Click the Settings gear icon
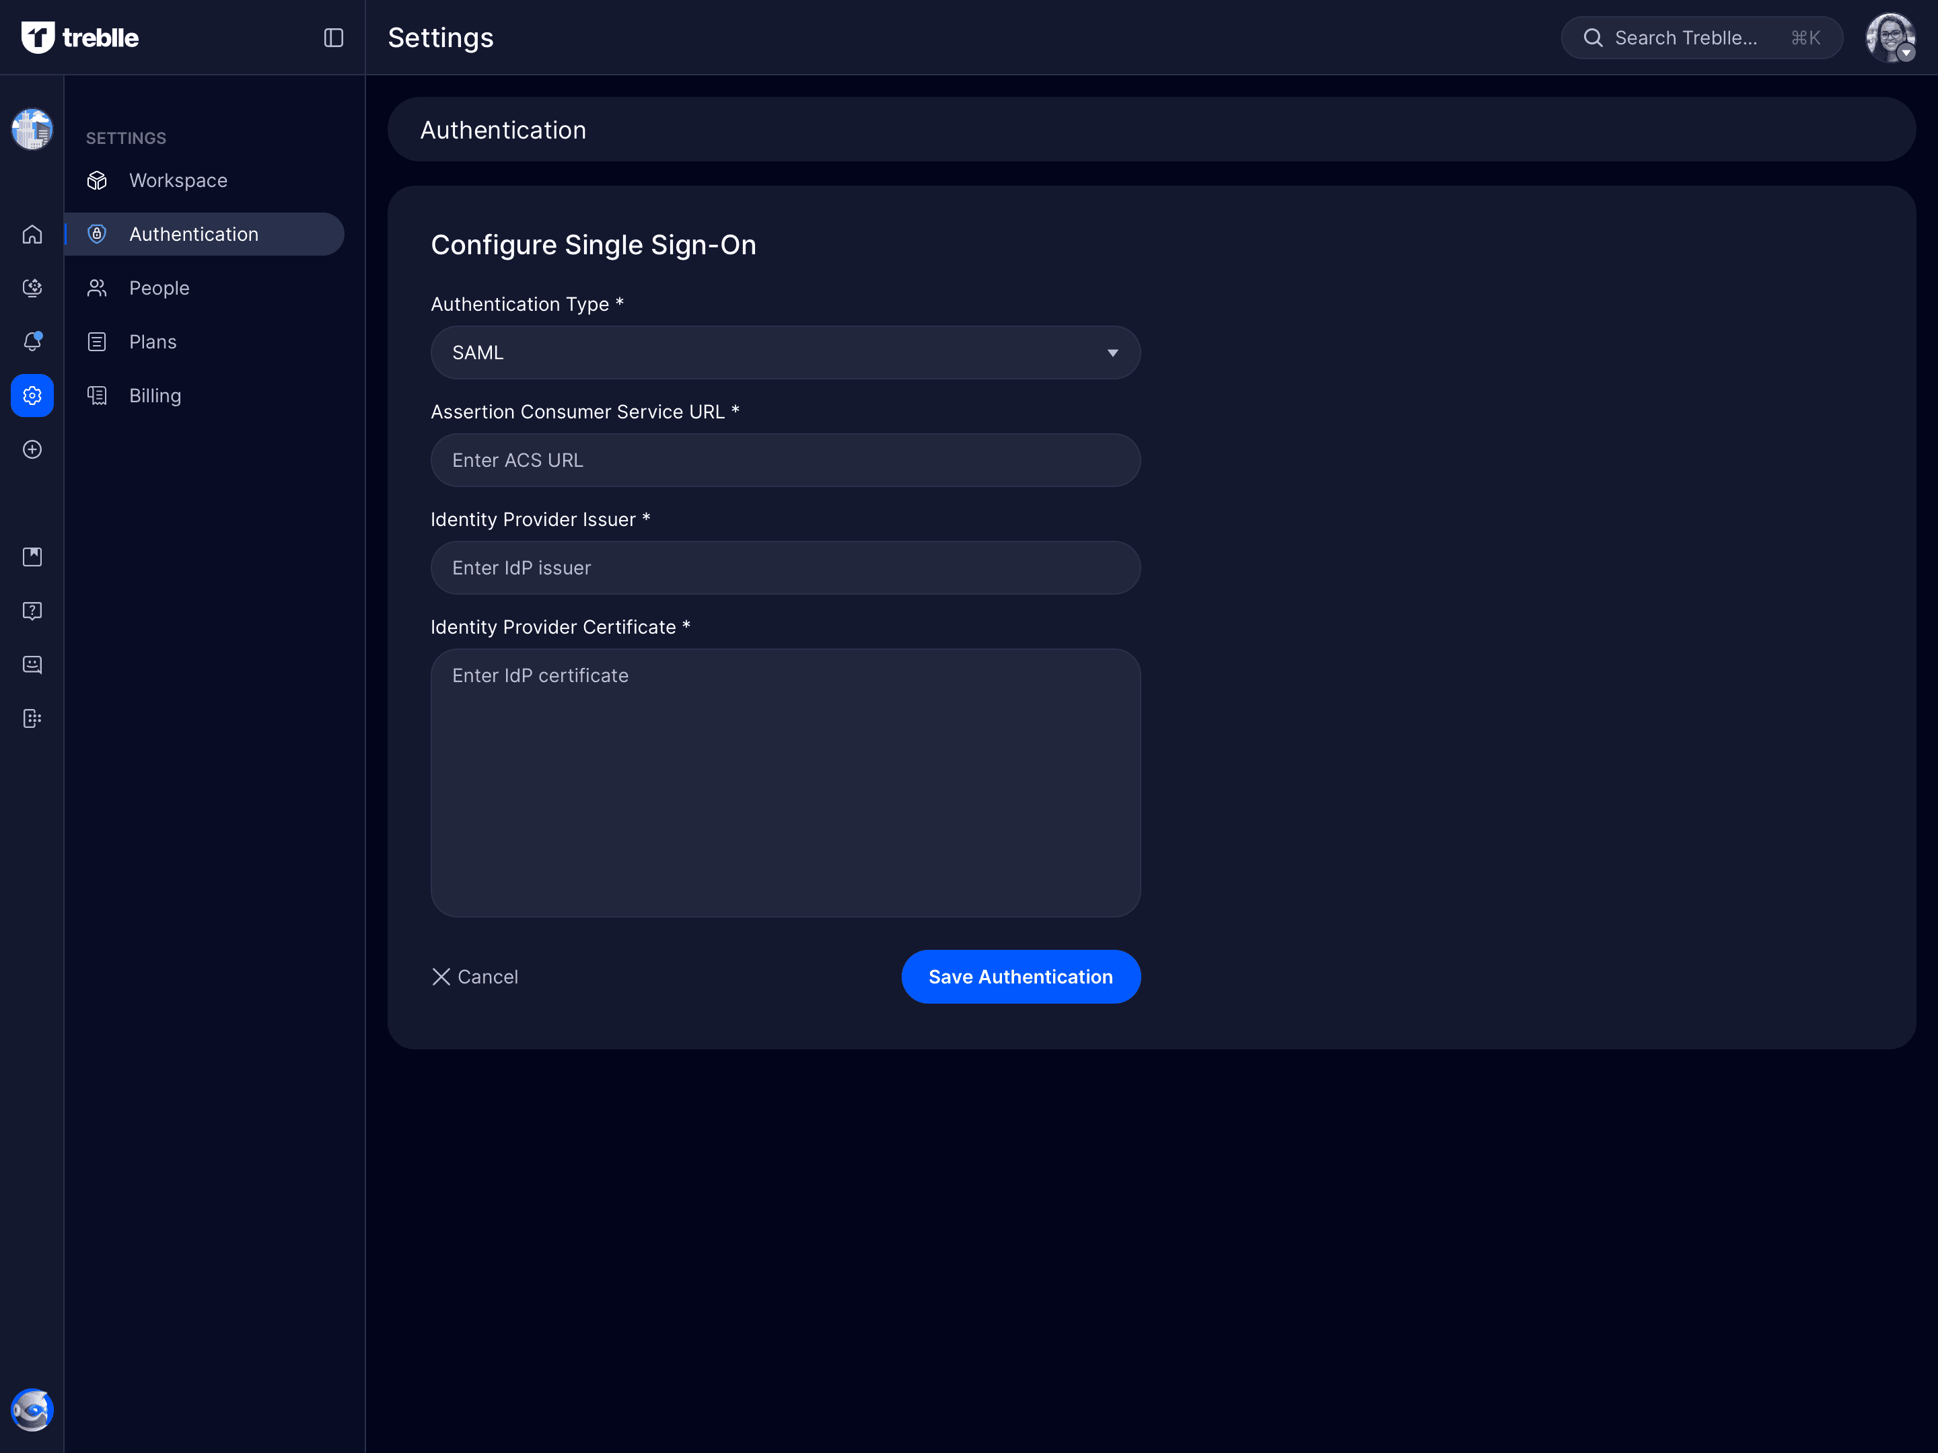 click(x=32, y=395)
